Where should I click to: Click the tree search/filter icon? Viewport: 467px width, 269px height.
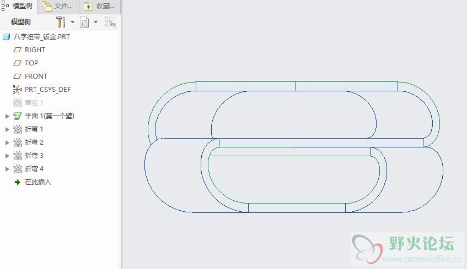110,23
